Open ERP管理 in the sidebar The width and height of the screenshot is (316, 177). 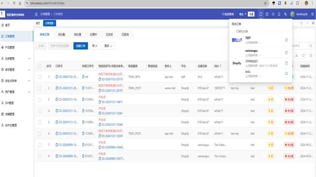click(x=16, y=103)
